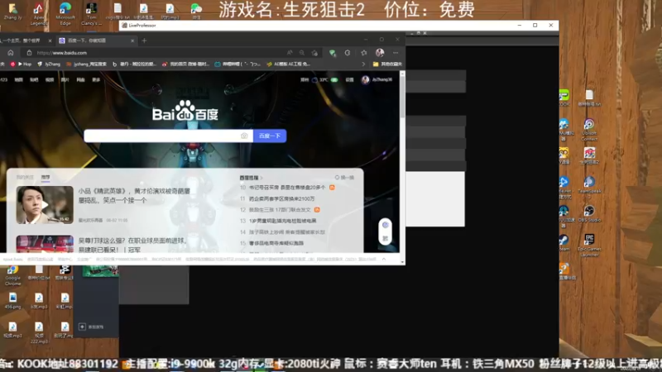The width and height of the screenshot is (662, 372).
Task: Select the recommended feed tab
Action: 46,177
